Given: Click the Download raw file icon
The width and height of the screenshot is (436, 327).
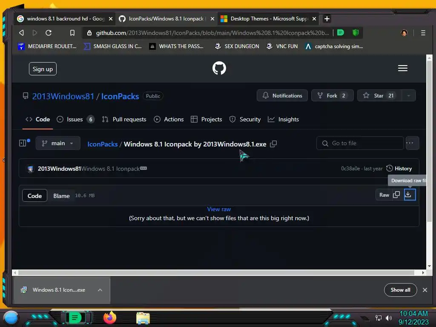Looking at the screenshot, I should [x=410, y=194].
